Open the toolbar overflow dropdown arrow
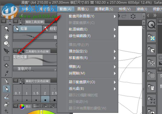 pyautogui.click(x=144, y=16)
